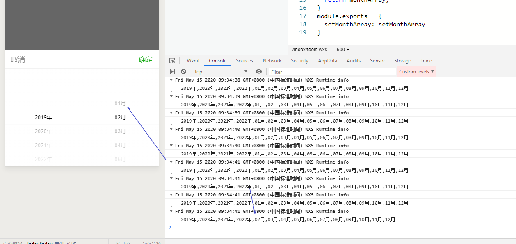Open the Storage tab
The height and width of the screenshot is (244, 516).
pyautogui.click(x=402, y=60)
